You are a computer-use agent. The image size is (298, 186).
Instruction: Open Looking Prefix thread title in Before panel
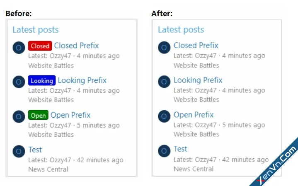pos(82,80)
